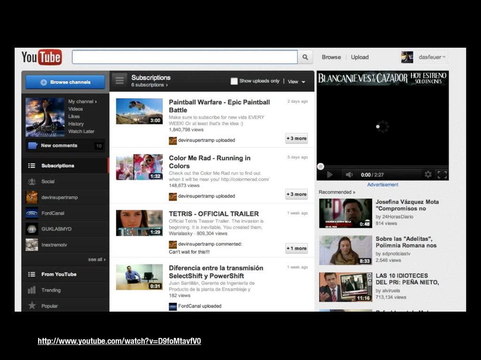This screenshot has height=360, width=481.
Task: Open Josefina Vázquez Mota video thumbnail
Action: (x=345, y=213)
